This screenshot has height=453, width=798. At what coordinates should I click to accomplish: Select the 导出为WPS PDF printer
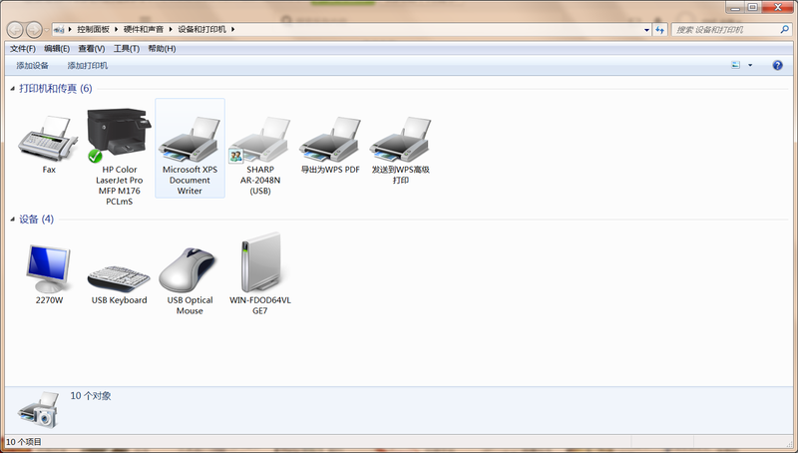(330, 140)
